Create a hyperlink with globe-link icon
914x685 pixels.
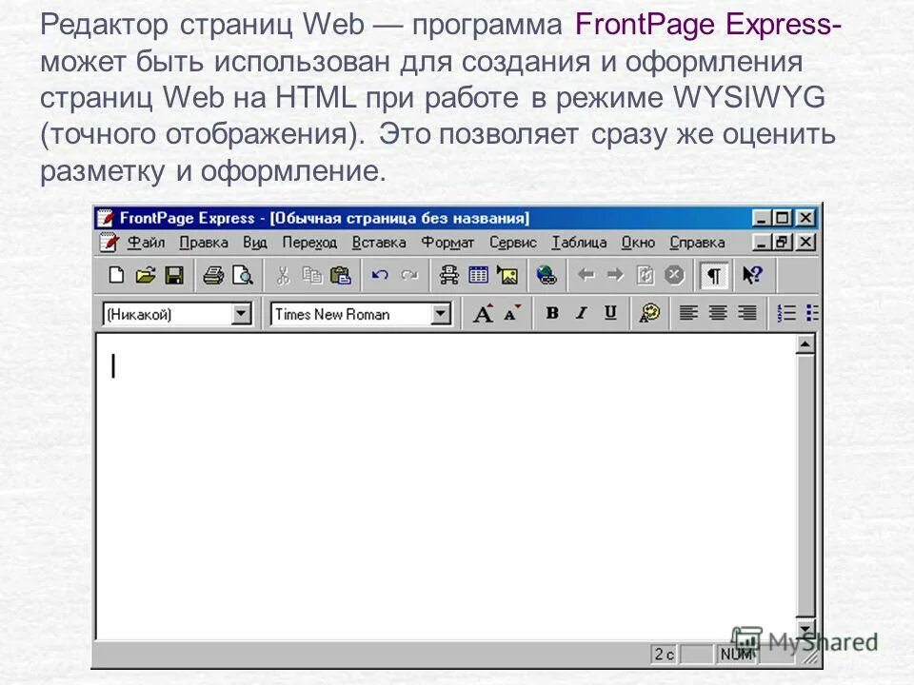(546, 274)
